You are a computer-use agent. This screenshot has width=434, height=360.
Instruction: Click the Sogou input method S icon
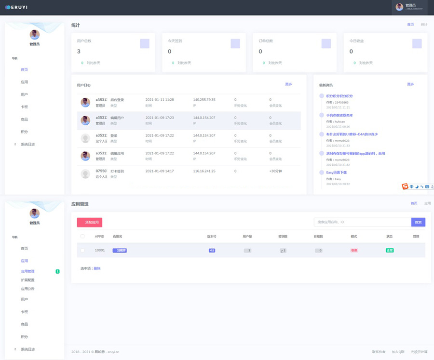click(x=405, y=187)
